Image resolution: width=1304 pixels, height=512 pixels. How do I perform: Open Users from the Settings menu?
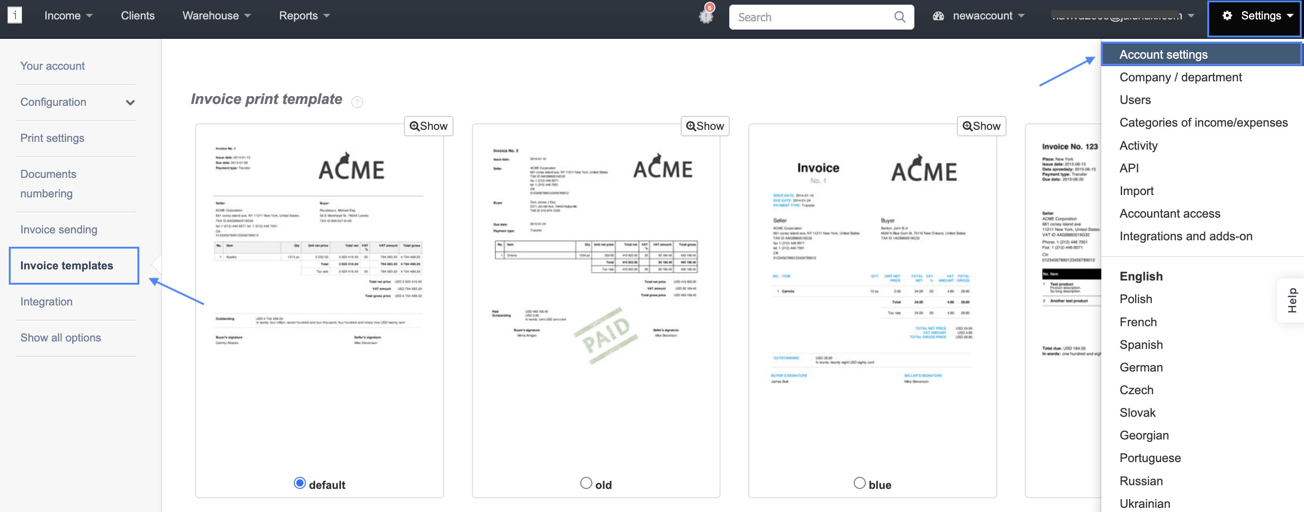pos(1135,99)
